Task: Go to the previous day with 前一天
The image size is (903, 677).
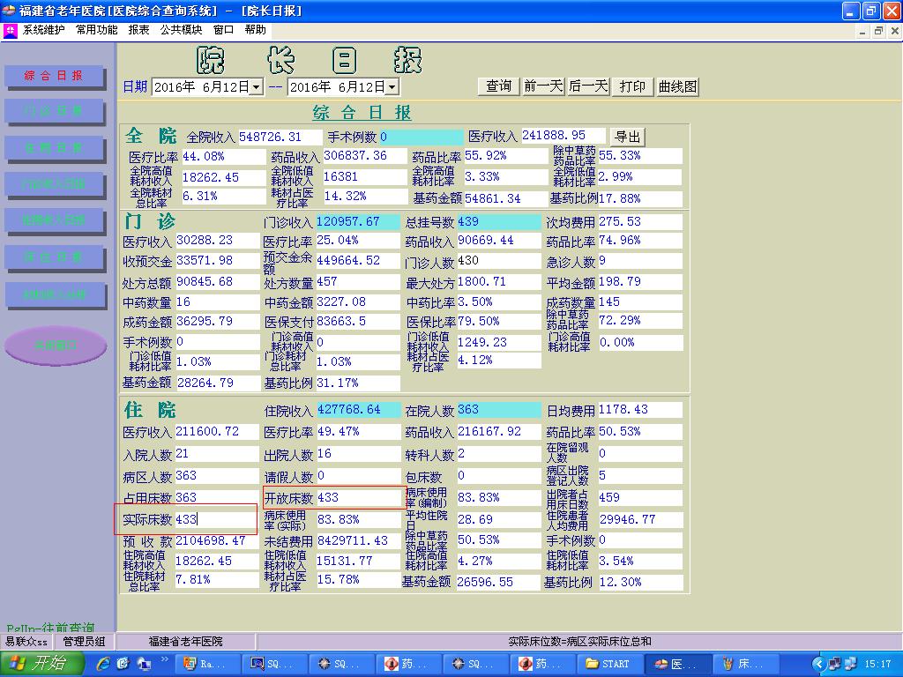Action: [x=543, y=86]
